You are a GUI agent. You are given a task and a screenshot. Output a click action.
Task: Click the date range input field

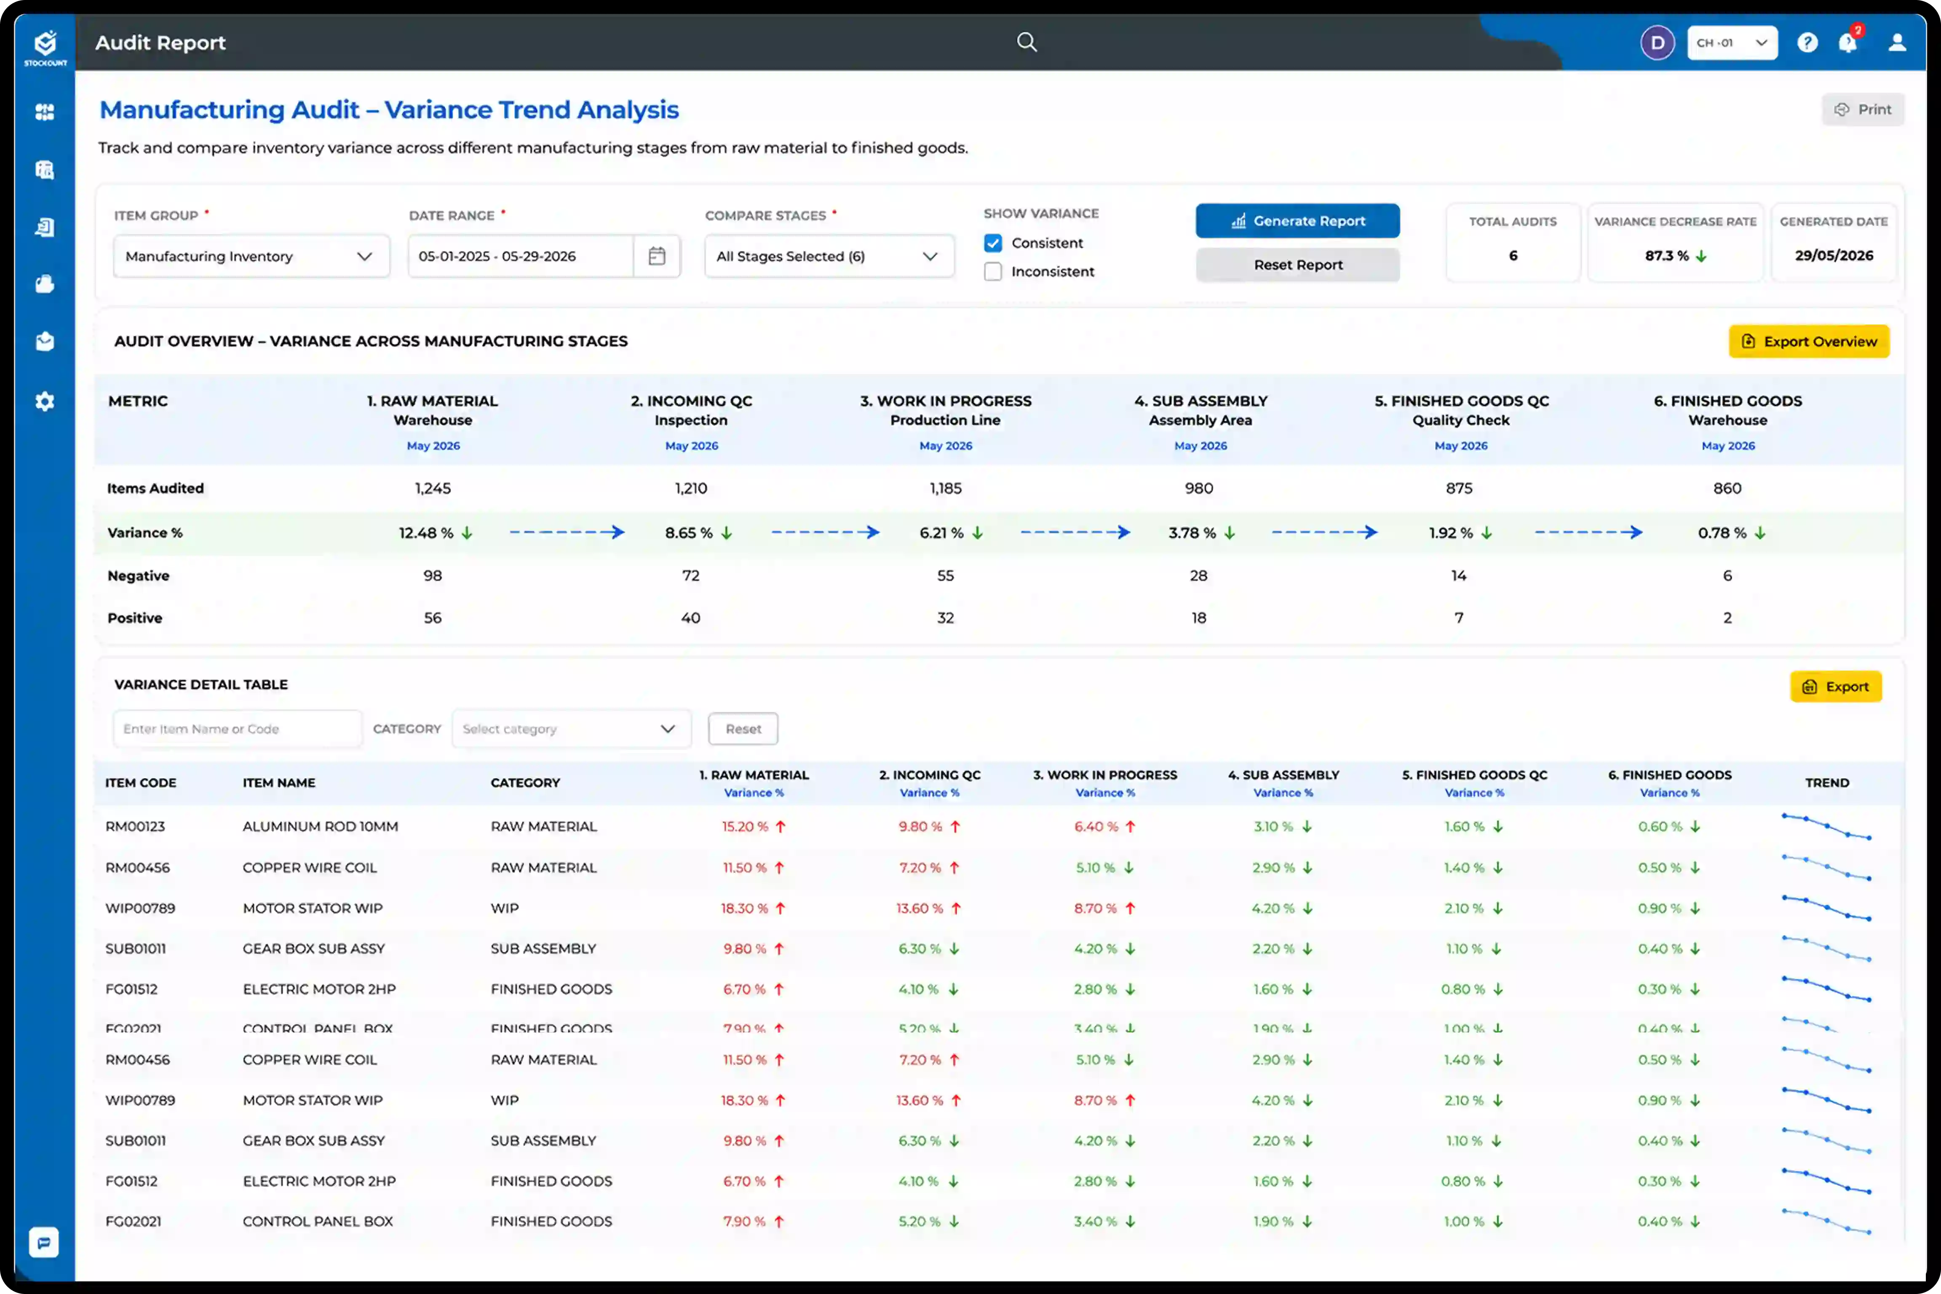point(521,256)
